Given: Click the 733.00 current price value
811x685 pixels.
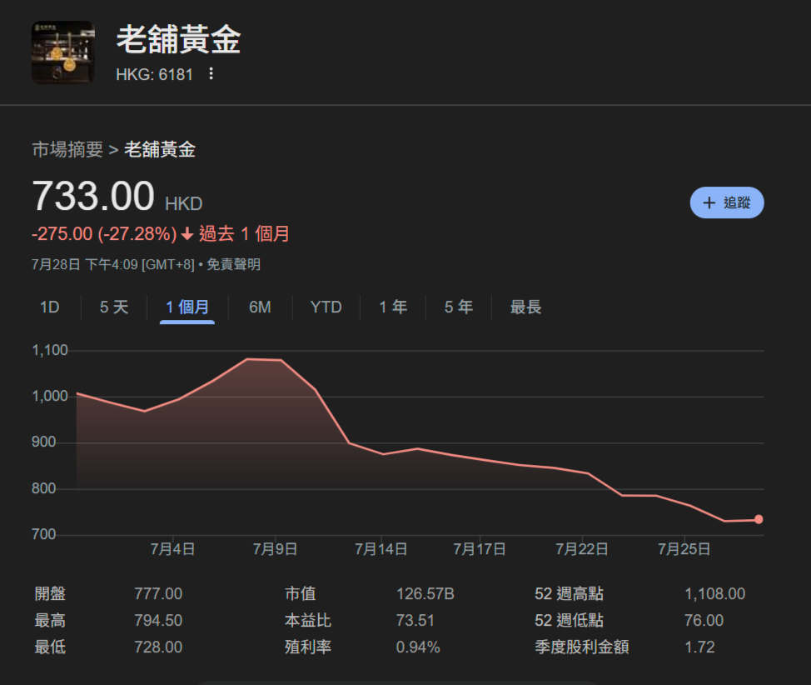Looking at the screenshot, I should pos(93,197).
